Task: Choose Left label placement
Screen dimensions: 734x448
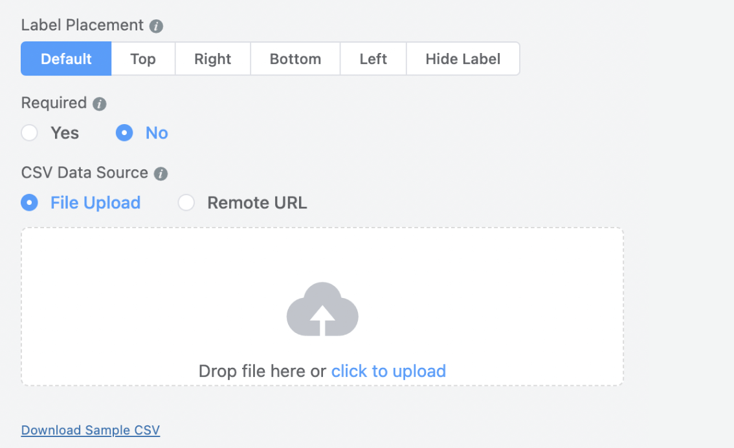Action: [x=373, y=59]
